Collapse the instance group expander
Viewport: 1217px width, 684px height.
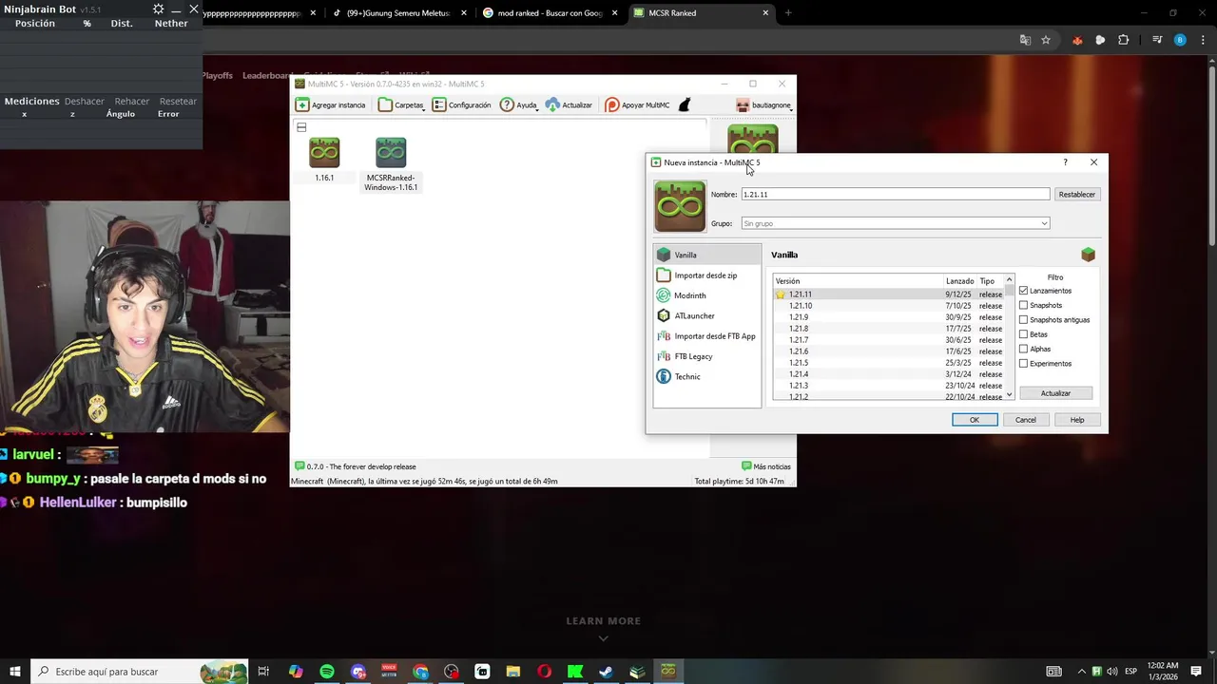point(301,127)
